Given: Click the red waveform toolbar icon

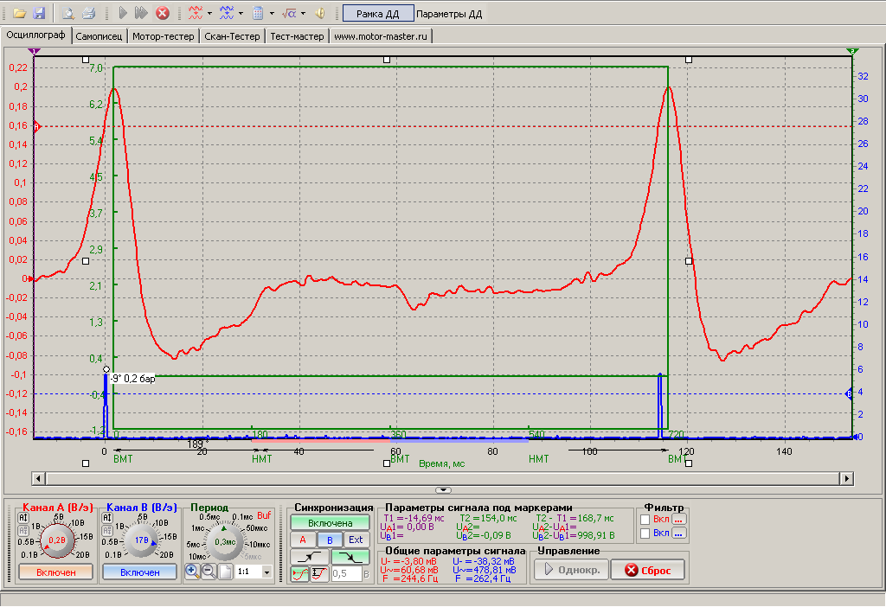Looking at the screenshot, I should 196,13.
